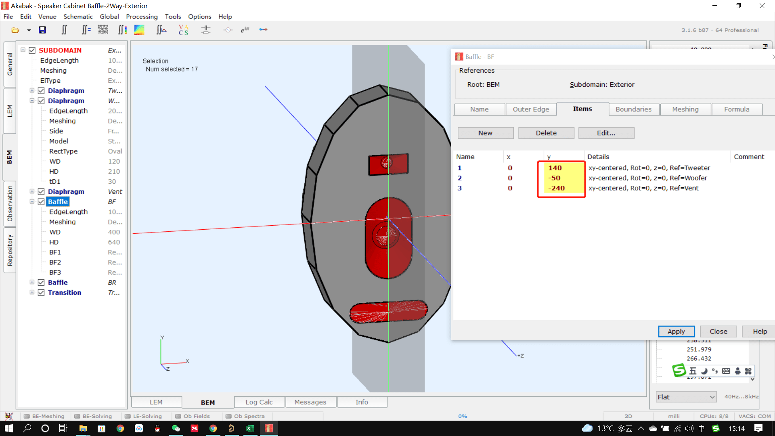Expand the Diaphragm Tw... tree node
Viewport: 775px width, 436px height.
click(32, 90)
